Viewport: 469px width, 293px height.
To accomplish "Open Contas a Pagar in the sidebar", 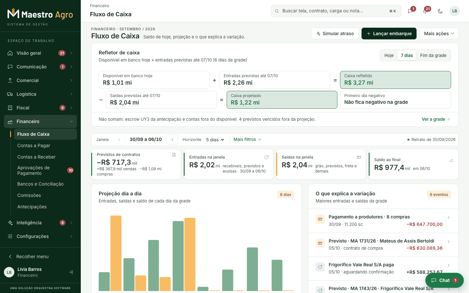I will tap(45, 146).
